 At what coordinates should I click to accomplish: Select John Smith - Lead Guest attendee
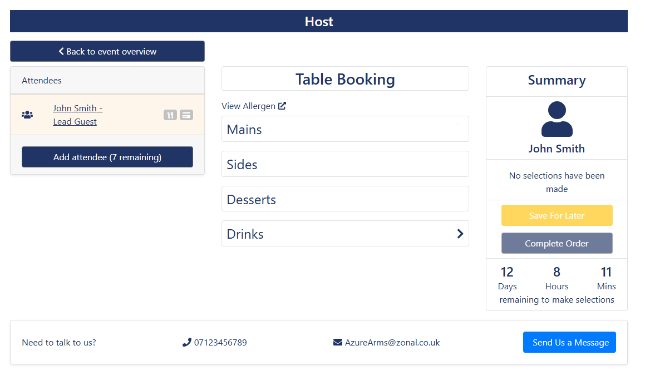pos(77,115)
